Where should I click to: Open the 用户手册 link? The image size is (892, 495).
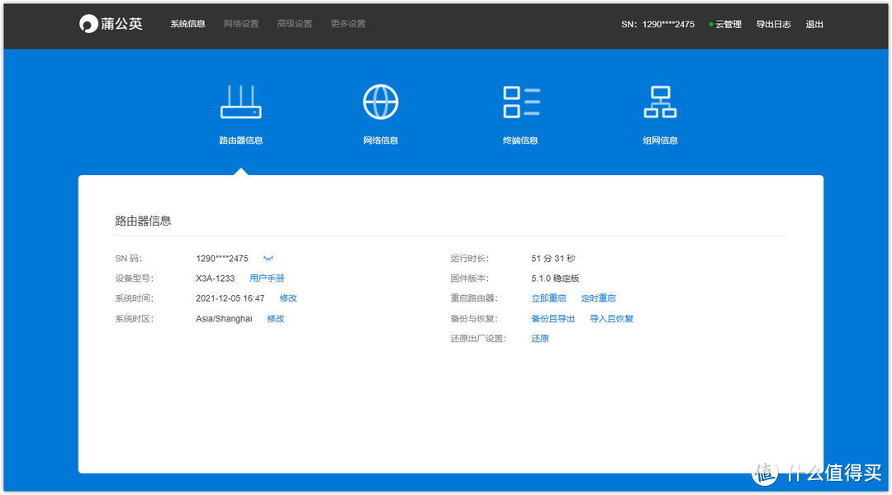click(x=267, y=278)
